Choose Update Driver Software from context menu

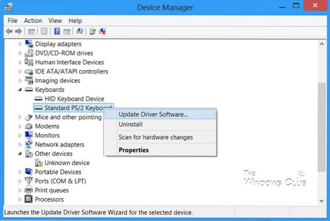(x=160, y=114)
